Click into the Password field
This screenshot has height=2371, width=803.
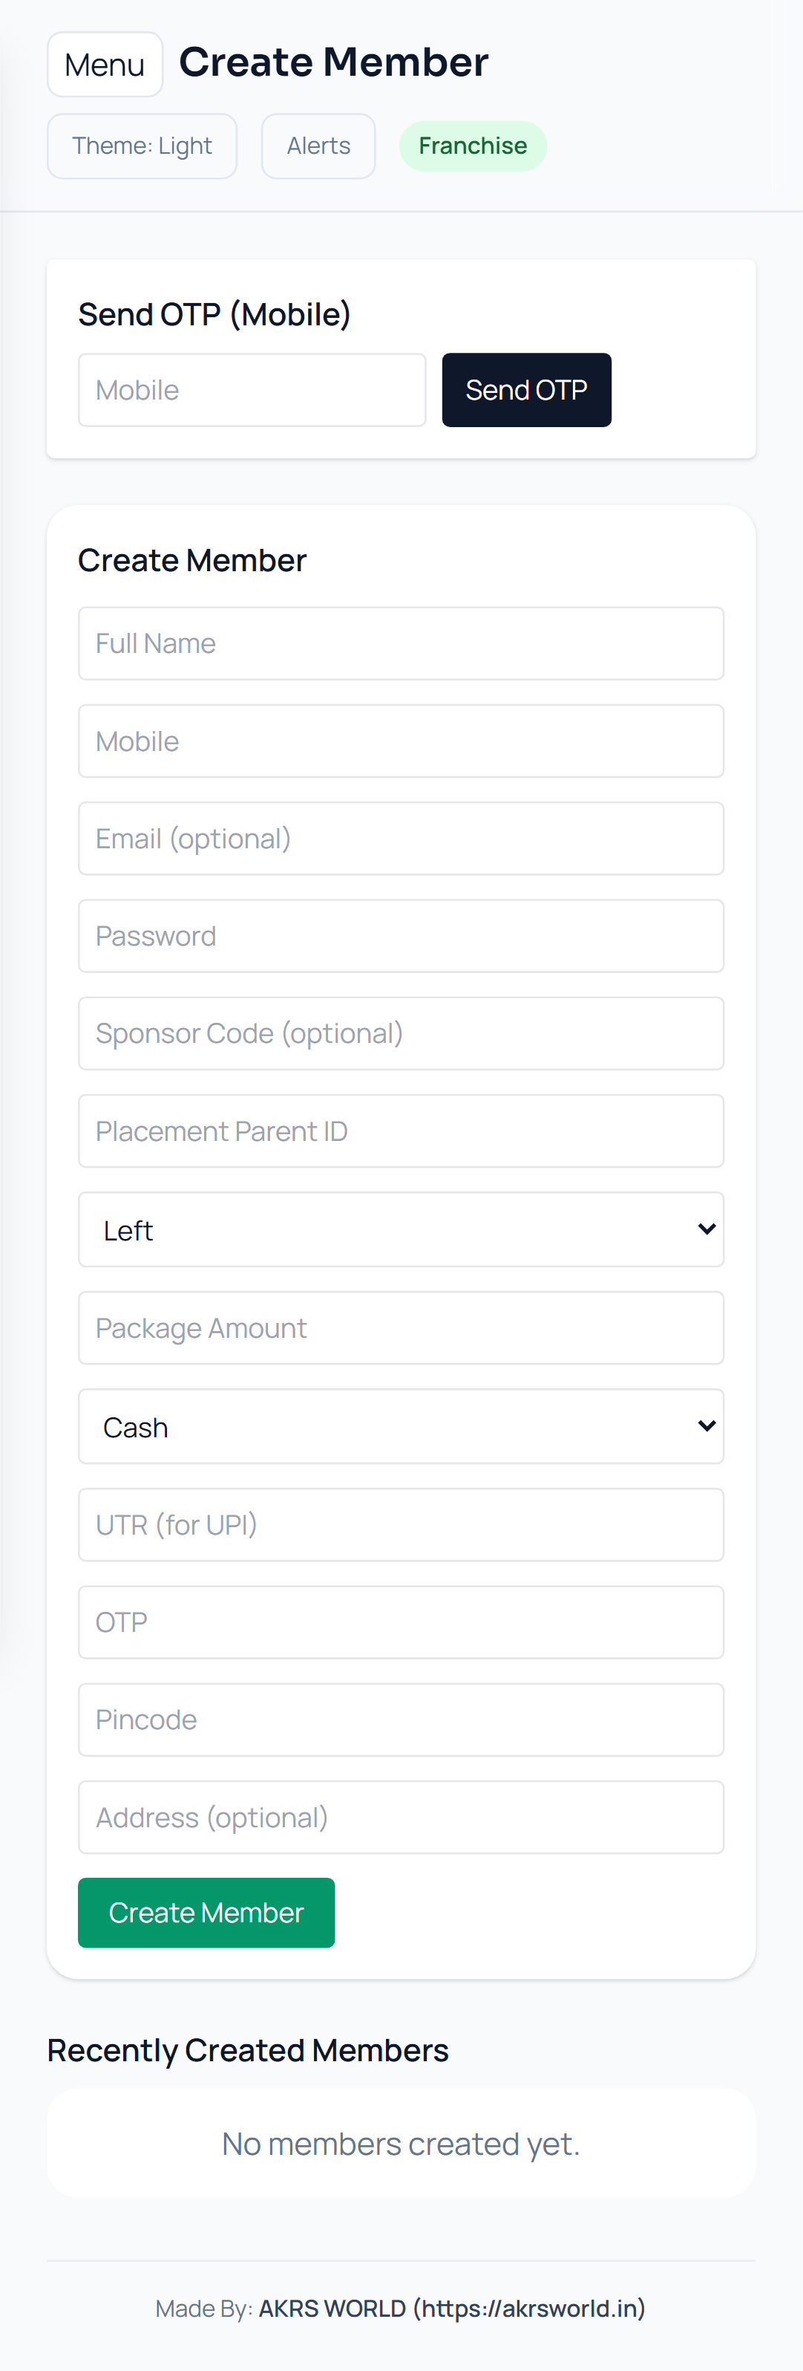(x=401, y=936)
